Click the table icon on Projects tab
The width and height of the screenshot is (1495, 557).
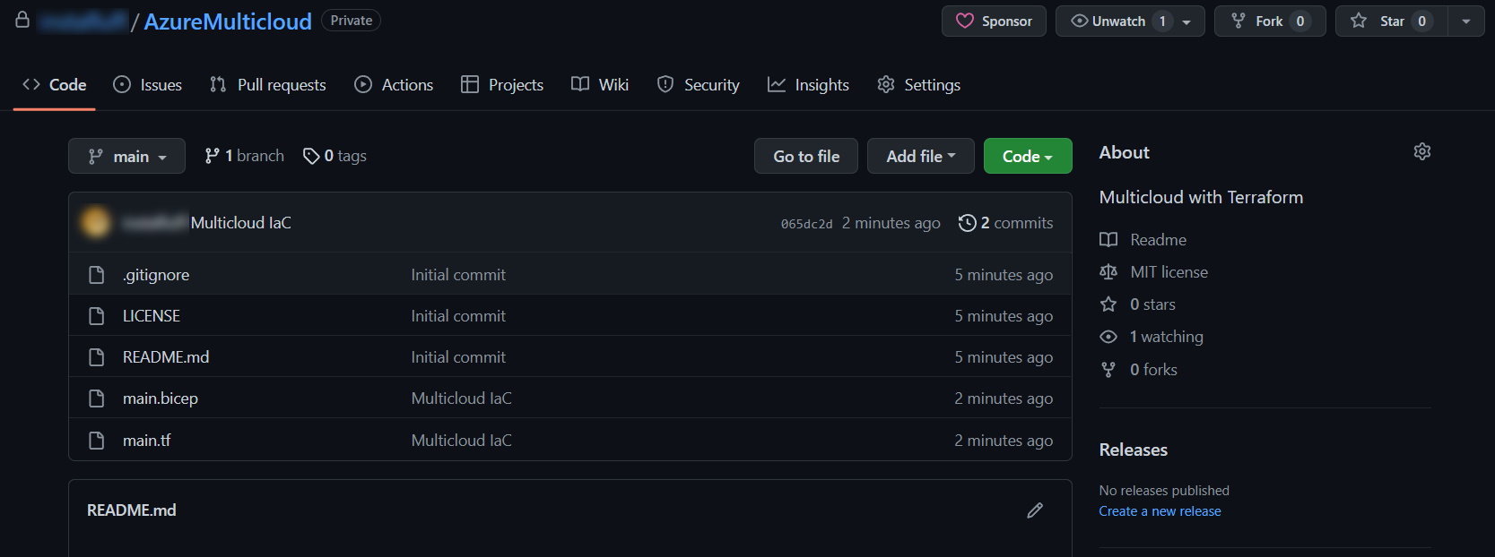point(470,84)
